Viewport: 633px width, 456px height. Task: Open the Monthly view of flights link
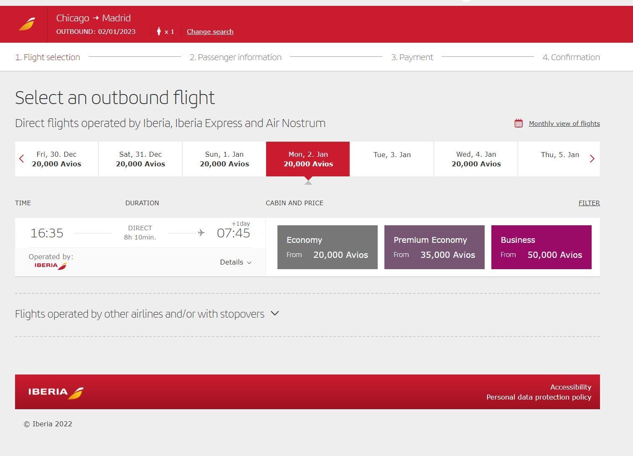pyautogui.click(x=564, y=124)
